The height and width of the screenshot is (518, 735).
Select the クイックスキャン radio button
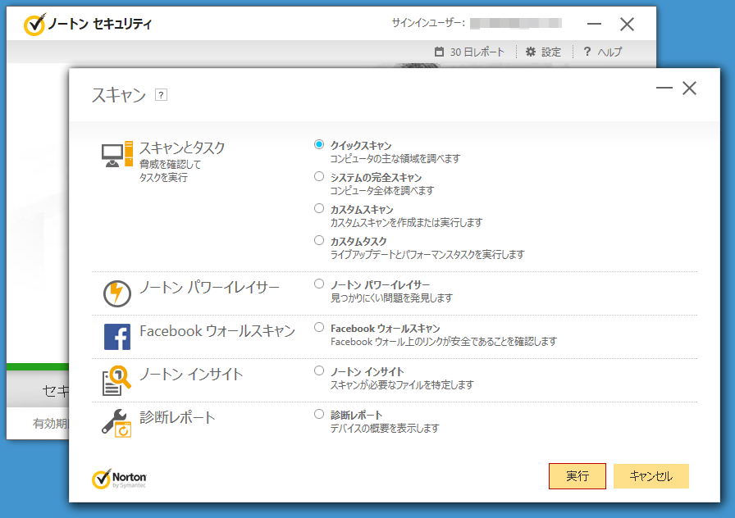(319, 145)
